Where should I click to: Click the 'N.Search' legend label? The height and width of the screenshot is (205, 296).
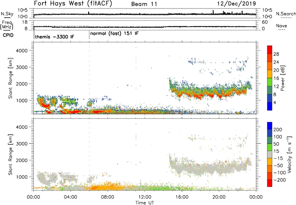tap(286, 14)
